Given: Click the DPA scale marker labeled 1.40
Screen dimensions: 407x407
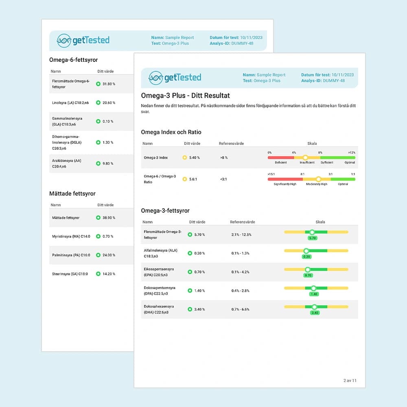Looking at the screenshot, I should click(313, 288).
